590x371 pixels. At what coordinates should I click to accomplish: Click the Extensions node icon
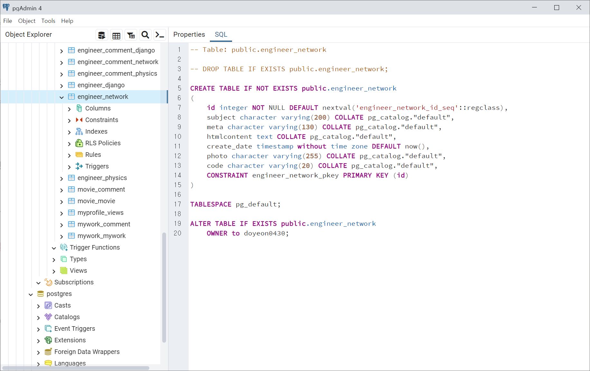coord(48,340)
